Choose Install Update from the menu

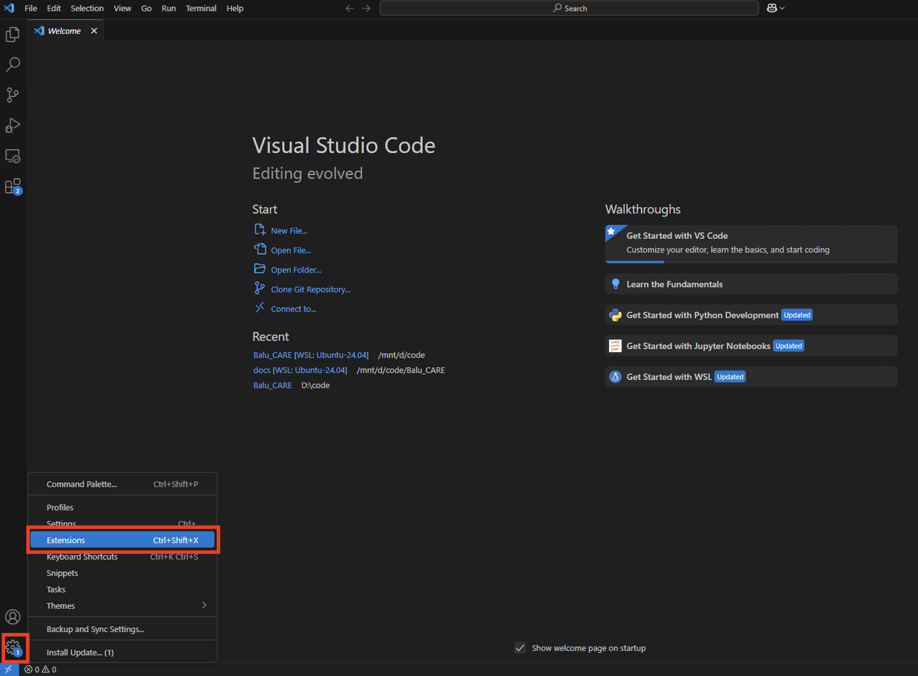[122, 652]
